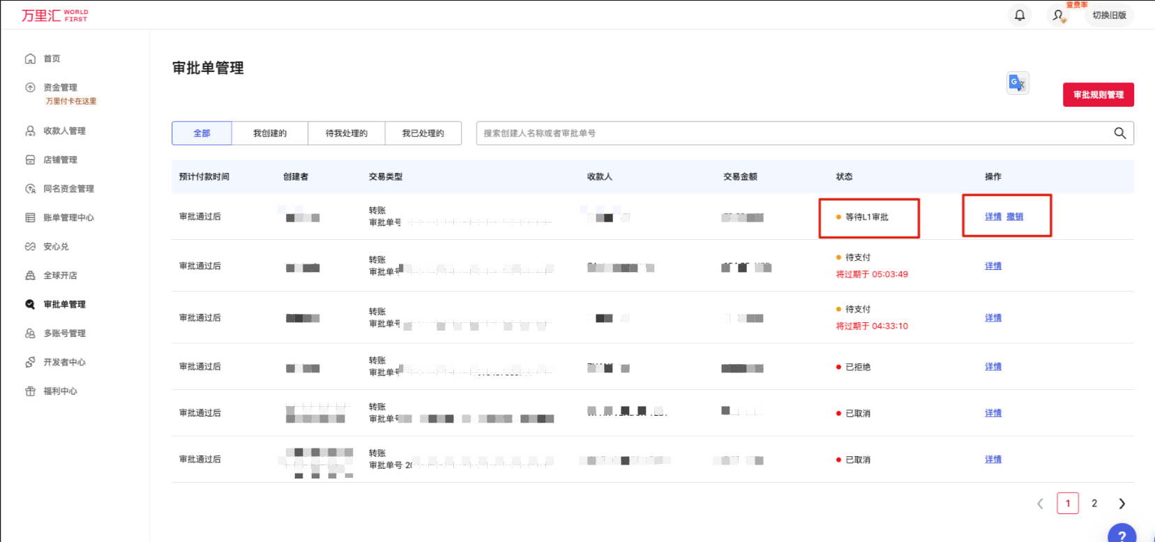This screenshot has width=1155, height=542.
Task: Click the Google Translate icon
Action: (1018, 83)
